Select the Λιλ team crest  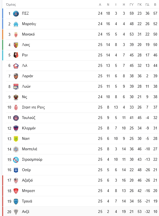point(16,66)
